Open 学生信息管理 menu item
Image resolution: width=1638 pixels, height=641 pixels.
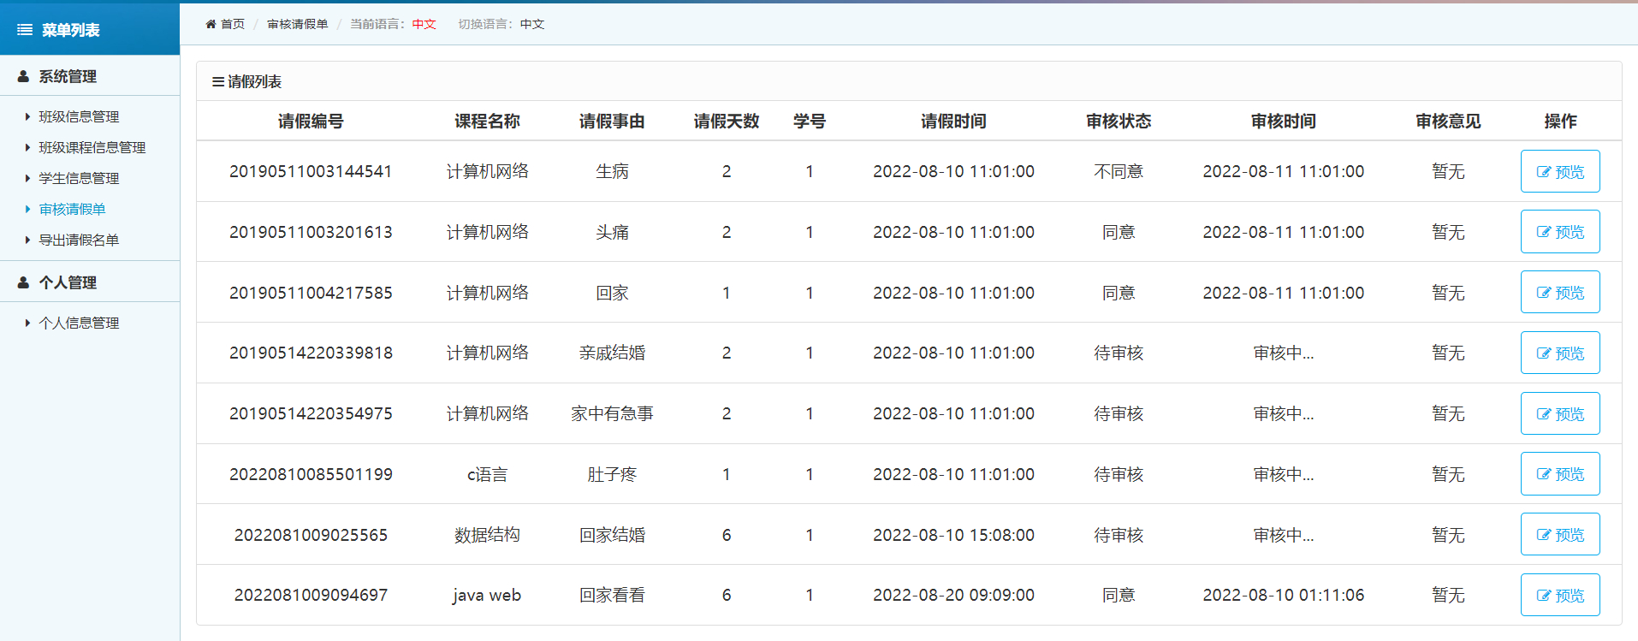point(79,178)
